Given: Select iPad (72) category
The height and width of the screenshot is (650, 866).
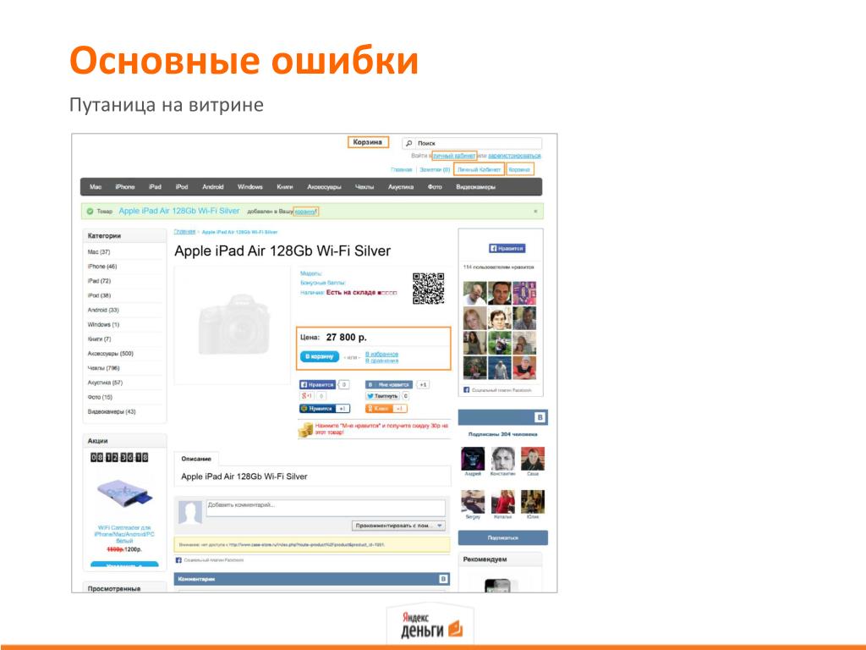Looking at the screenshot, I should pos(99,281).
